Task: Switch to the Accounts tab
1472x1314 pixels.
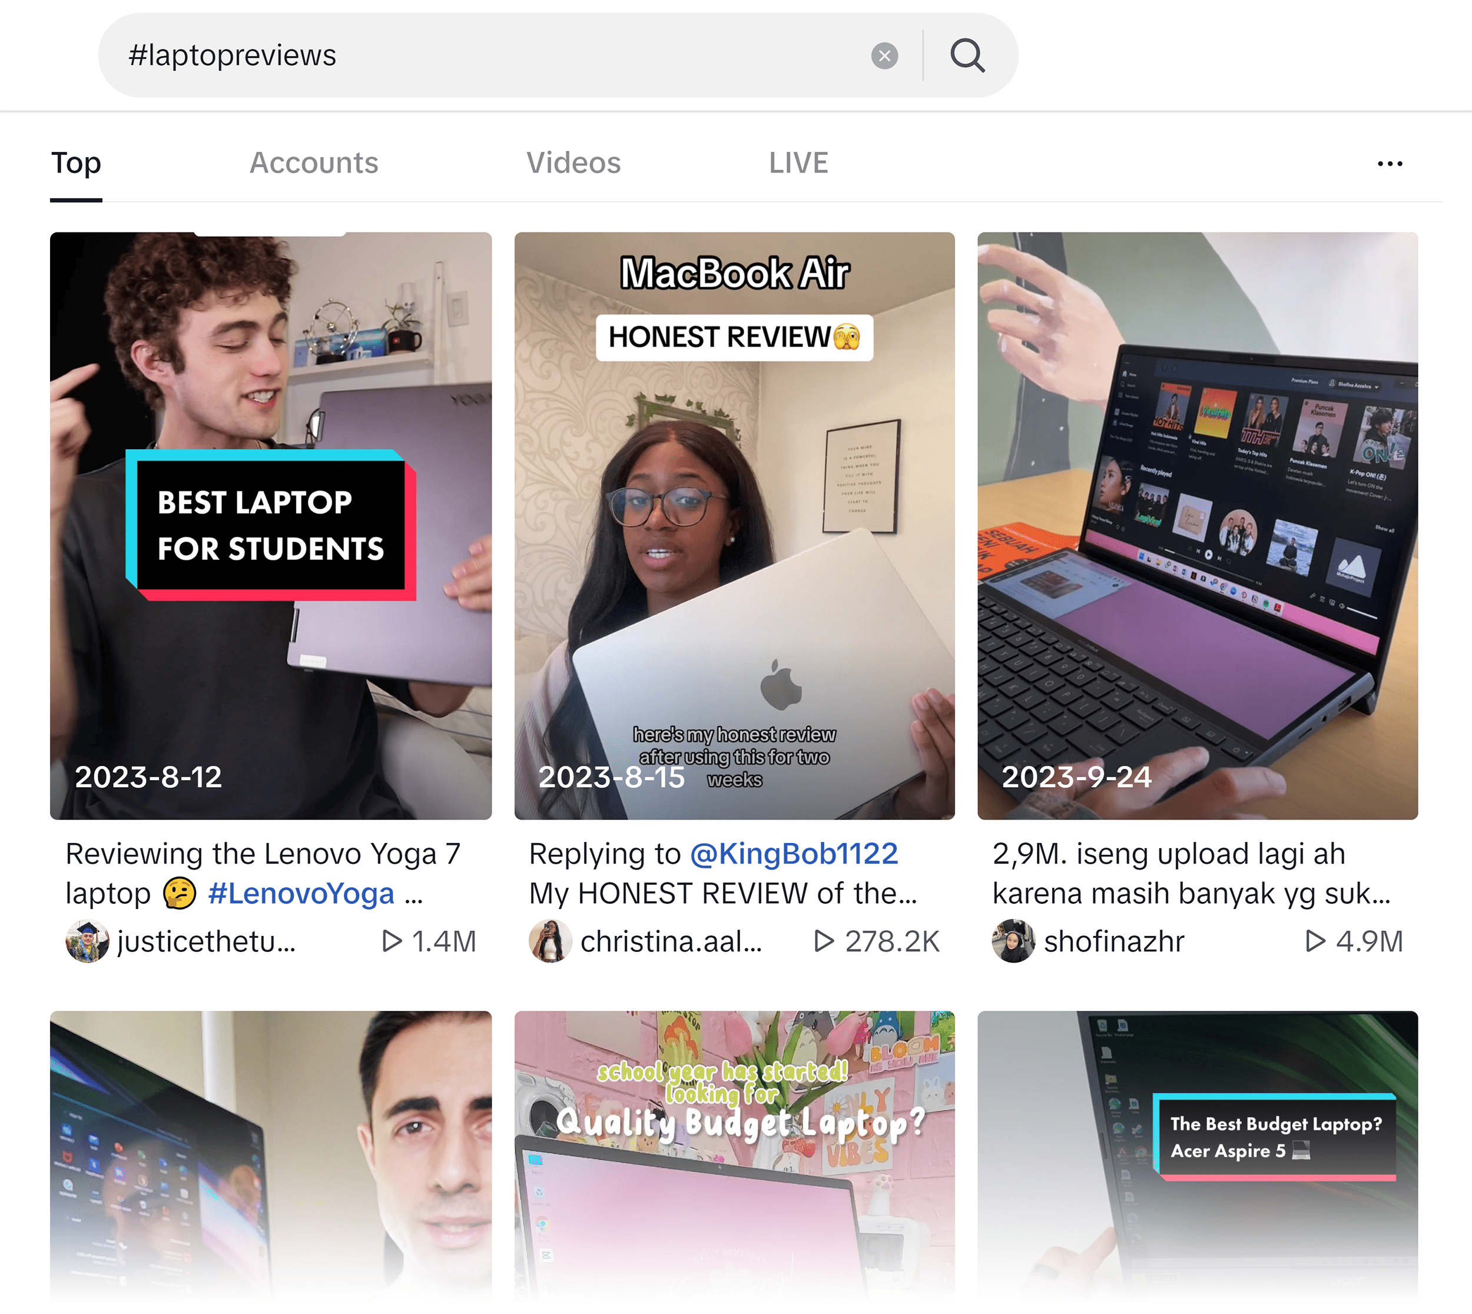Action: click(314, 163)
